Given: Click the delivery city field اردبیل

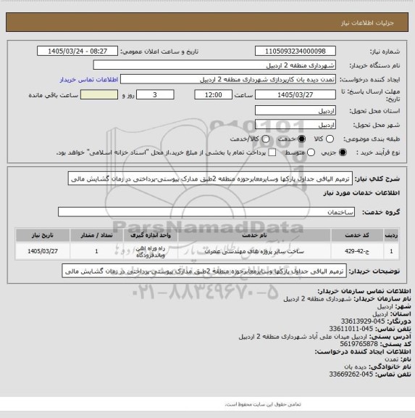Looking at the screenshot, I should point(295,125).
